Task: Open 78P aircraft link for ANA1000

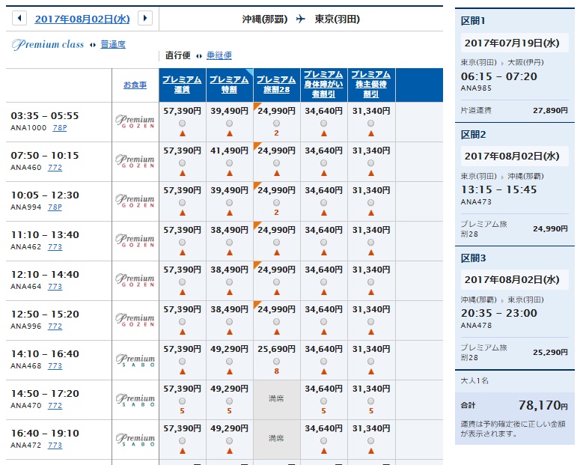Action: pyautogui.click(x=60, y=128)
